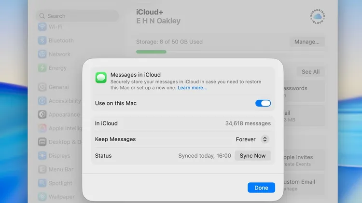Click the iCloud subscriber badge icon

tap(318, 16)
